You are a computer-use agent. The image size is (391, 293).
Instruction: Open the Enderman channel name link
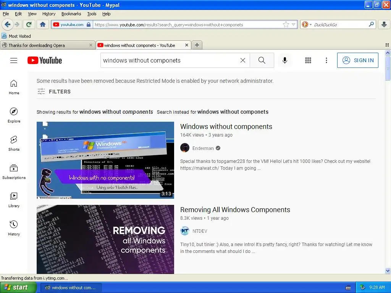point(203,148)
